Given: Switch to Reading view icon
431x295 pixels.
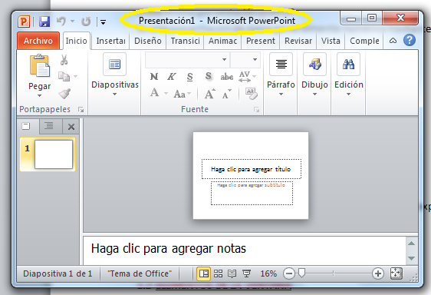Looking at the screenshot, I should click(x=232, y=273).
